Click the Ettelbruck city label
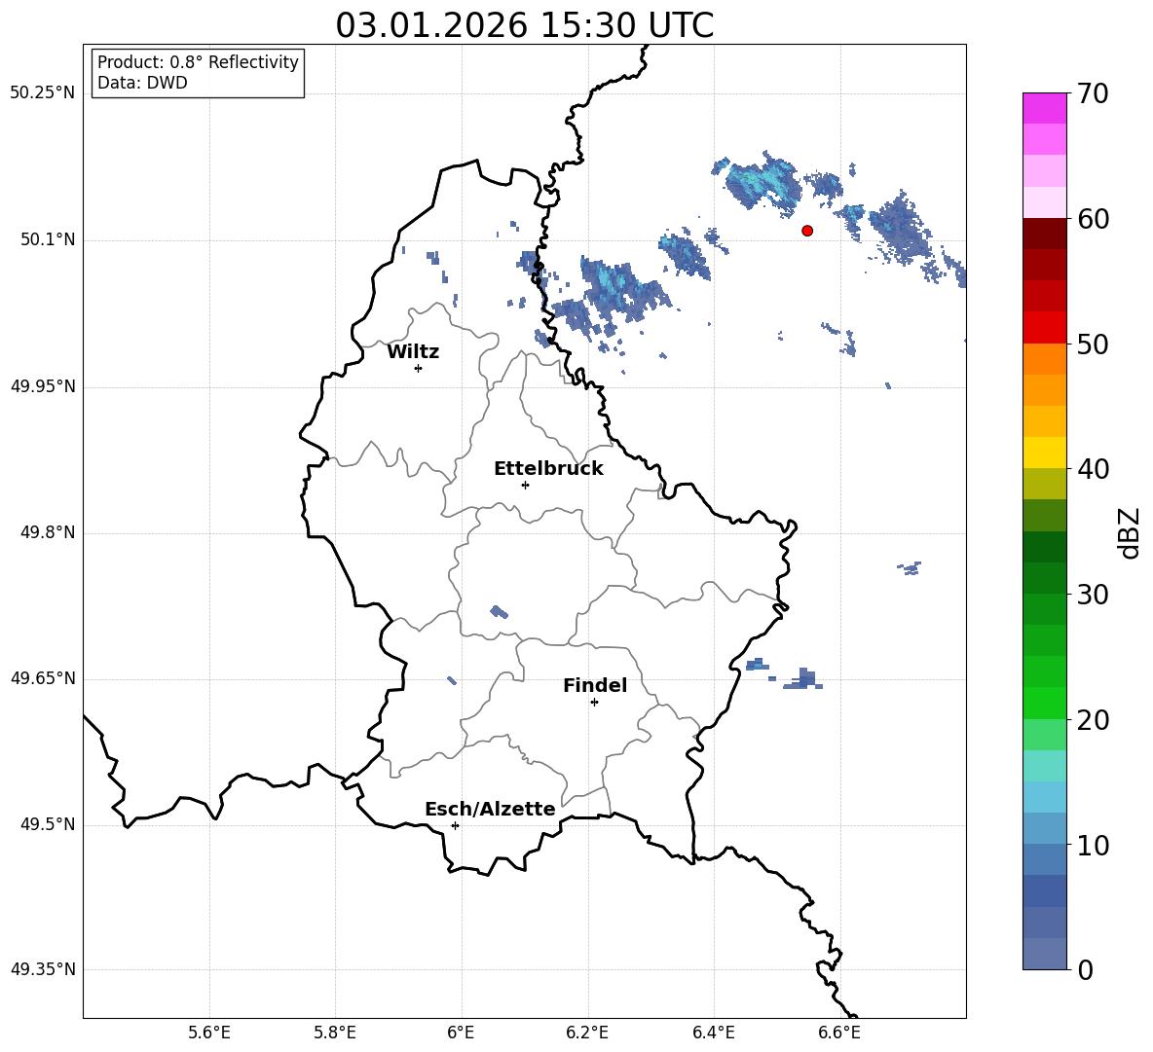The width and height of the screenshot is (1153, 1052). tap(548, 469)
